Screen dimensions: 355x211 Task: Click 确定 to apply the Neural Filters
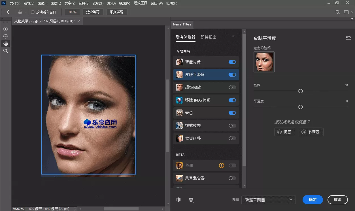pyautogui.click(x=313, y=200)
